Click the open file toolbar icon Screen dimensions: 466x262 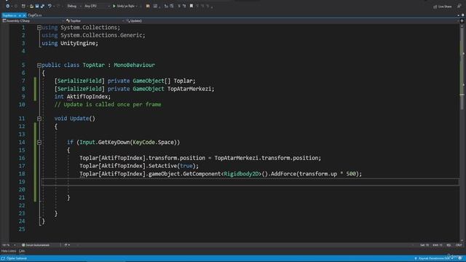(x=31, y=6)
